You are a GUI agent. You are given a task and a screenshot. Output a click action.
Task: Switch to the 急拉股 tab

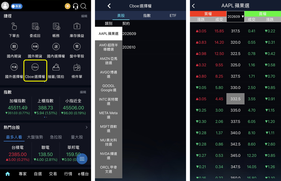coord(56,137)
